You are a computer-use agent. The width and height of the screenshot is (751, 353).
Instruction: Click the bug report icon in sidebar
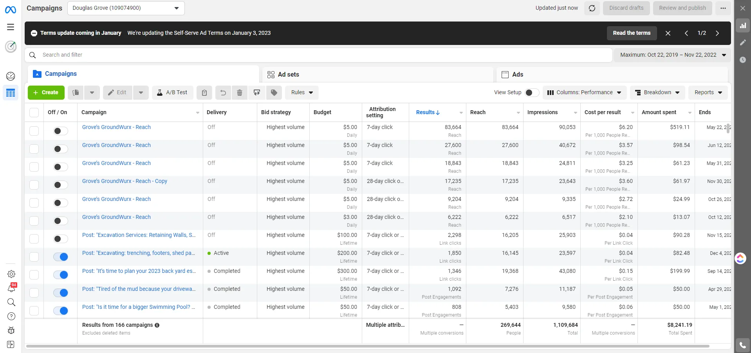(11, 330)
